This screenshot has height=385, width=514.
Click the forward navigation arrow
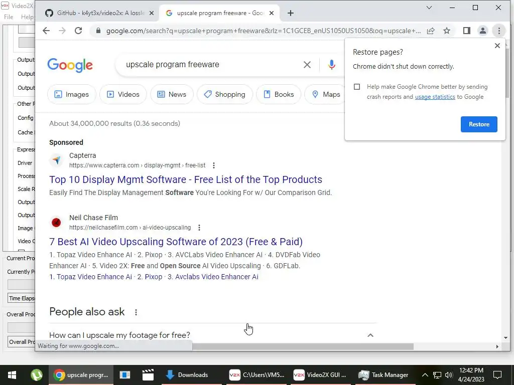(x=62, y=31)
